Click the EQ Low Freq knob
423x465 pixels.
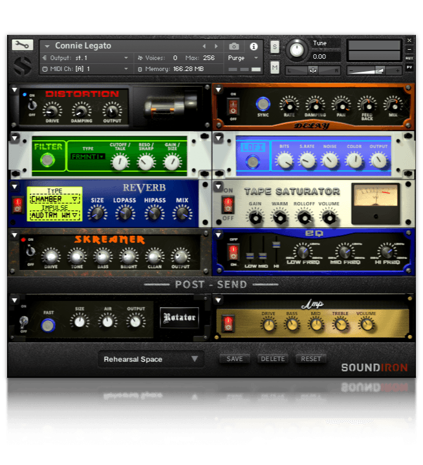(x=303, y=251)
